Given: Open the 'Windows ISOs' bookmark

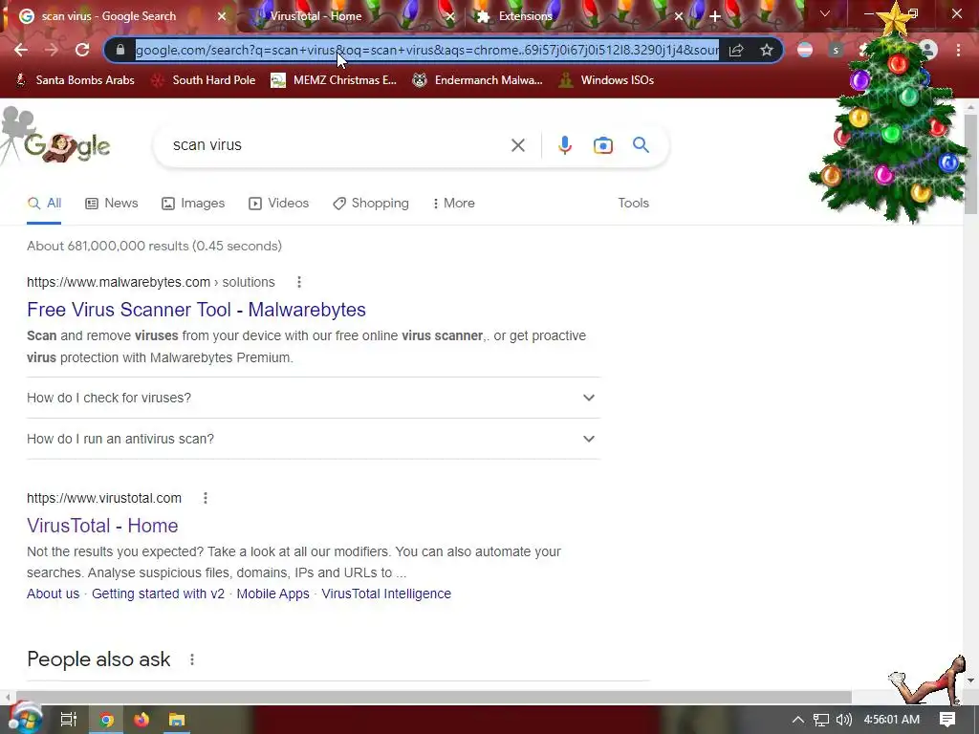Looking at the screenshot, I should pyautogui.click(x=606, y=80).
